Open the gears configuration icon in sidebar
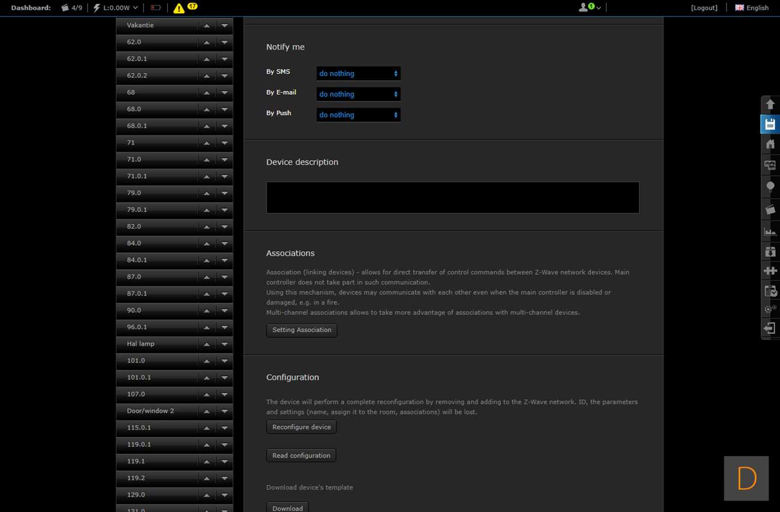Screen dimensions: 780x512 pos(770,309)
